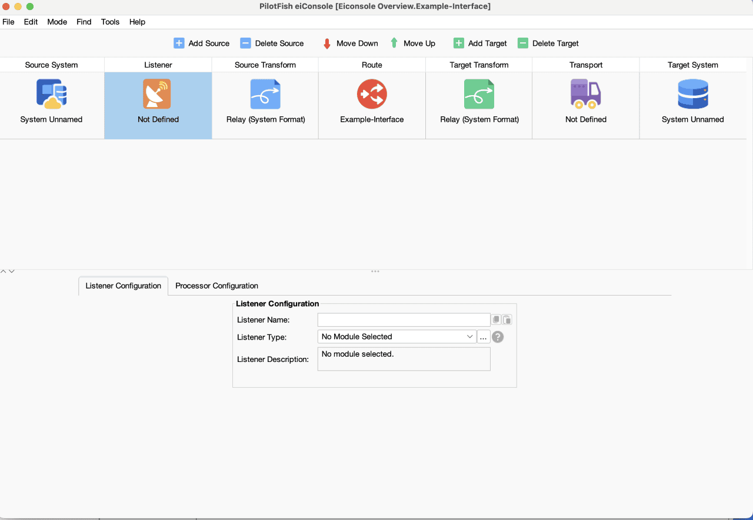The height and width of the screenshot is (520, 753).
Task: Click the Target Transform column header
Action: (479, 65)
